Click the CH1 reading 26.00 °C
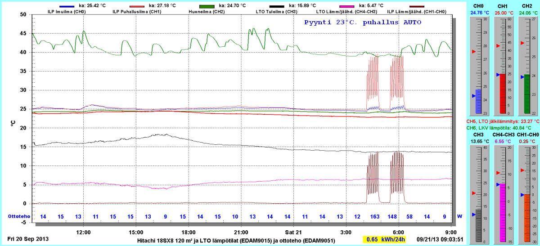540x246 pixels. pos(503,13)
